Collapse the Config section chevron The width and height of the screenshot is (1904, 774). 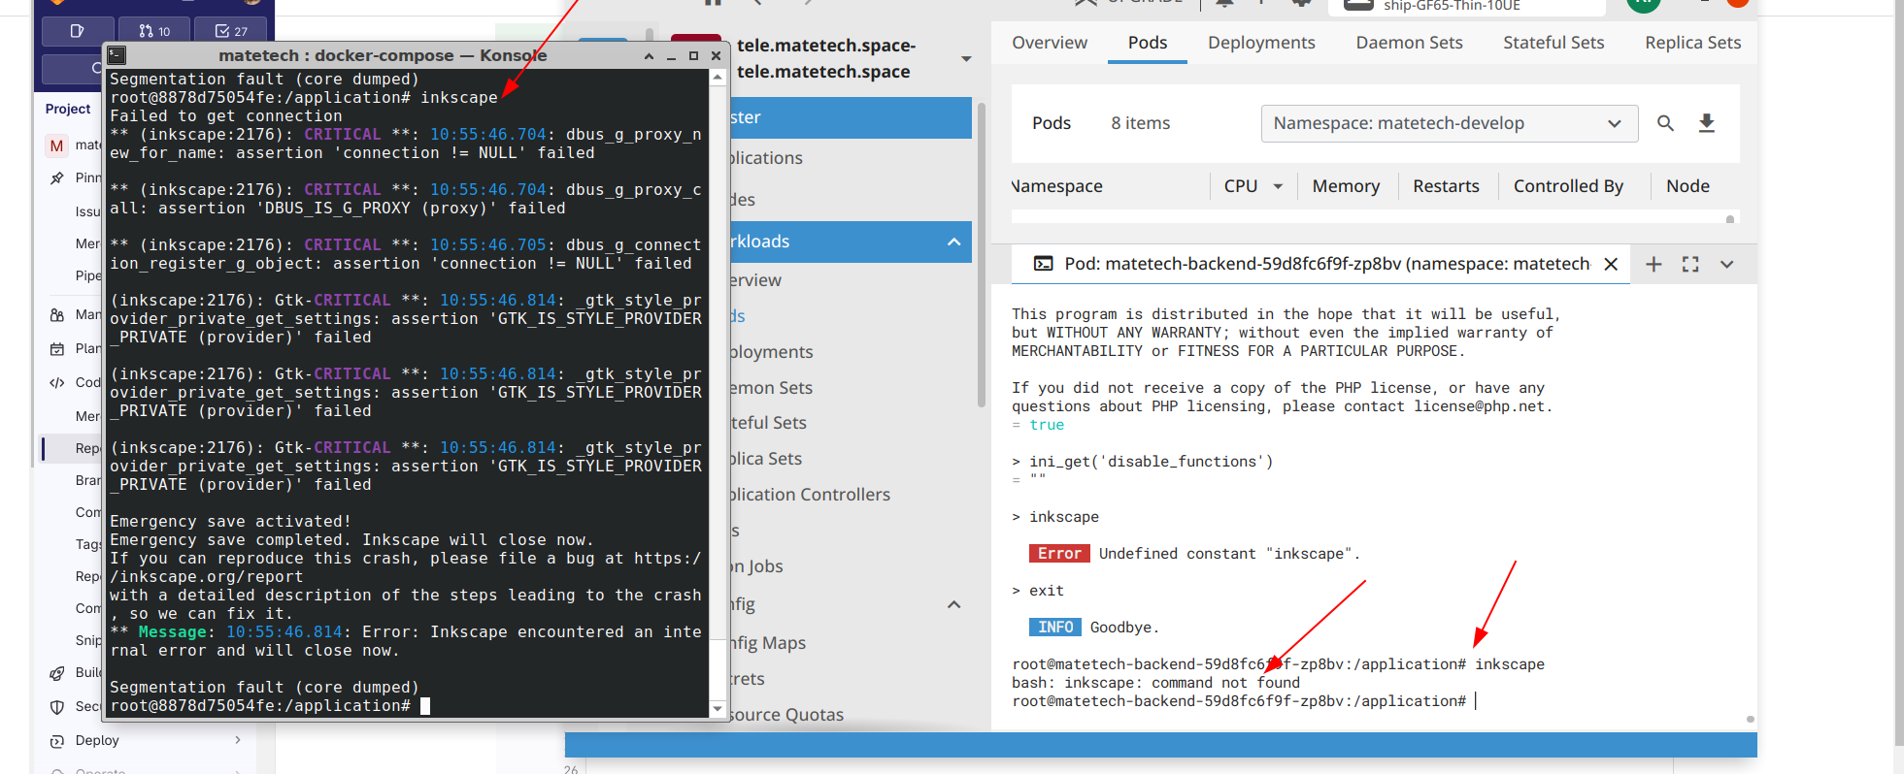[953, 604]
